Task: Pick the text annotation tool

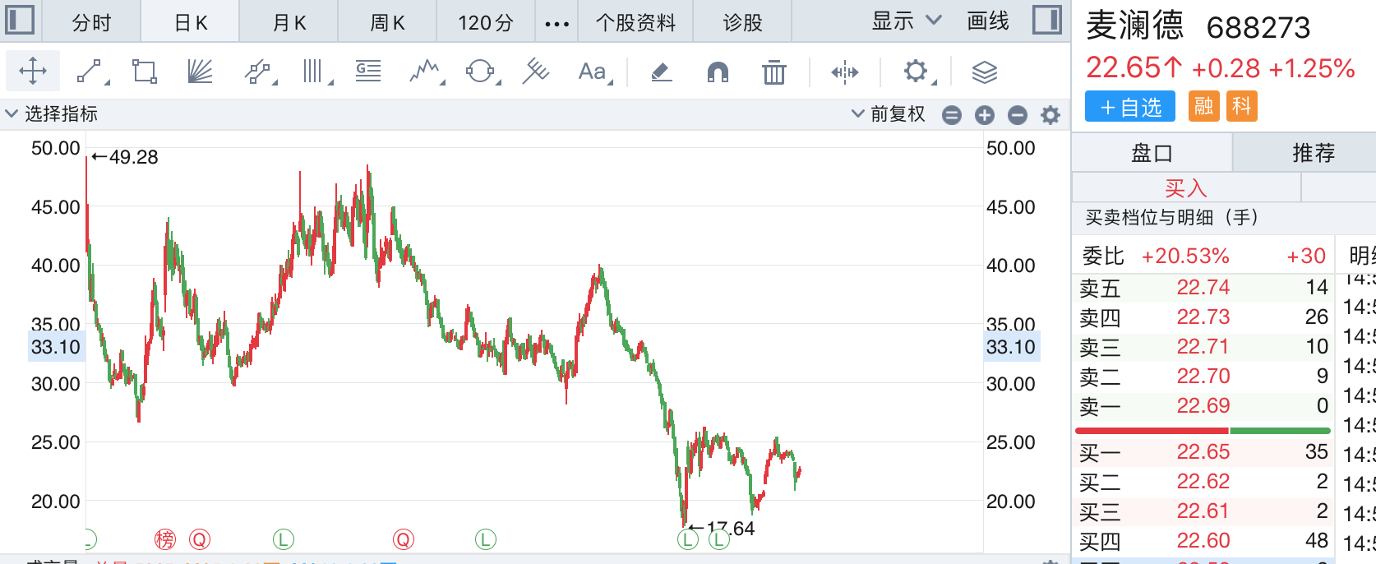Action: [x=593, y=72]
